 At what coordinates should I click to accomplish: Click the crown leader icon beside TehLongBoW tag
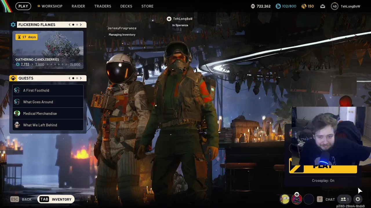click(169, 19)
